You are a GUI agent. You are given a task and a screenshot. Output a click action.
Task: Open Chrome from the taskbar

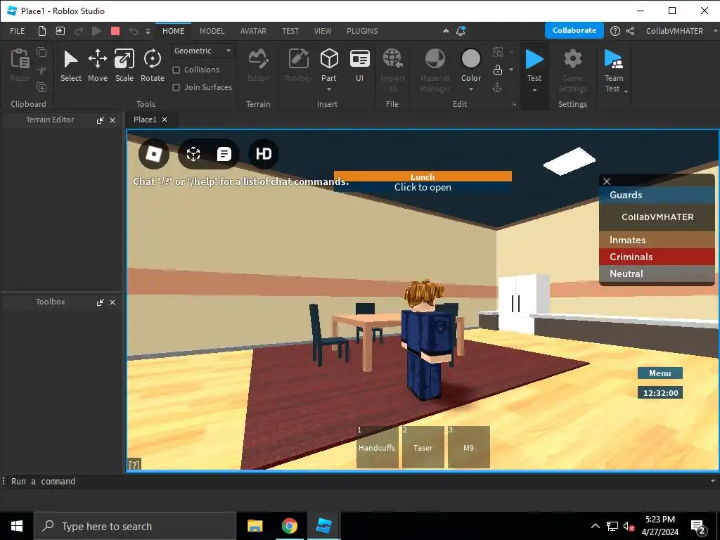tap(289, 526)
